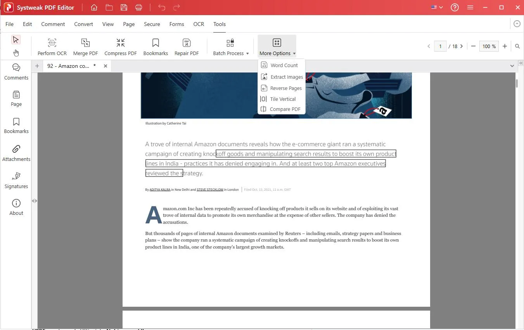Click ADITYA KALRA author link
The width and height of the screenshot is (524, 330).
(x=160, y=190)
